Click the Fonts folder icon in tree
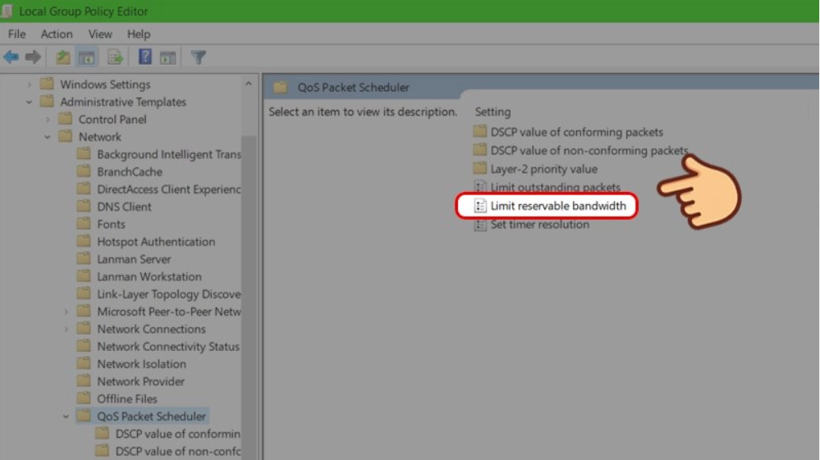Image resolution: width=820 pixels, height=460 pixels. (84, 224)
